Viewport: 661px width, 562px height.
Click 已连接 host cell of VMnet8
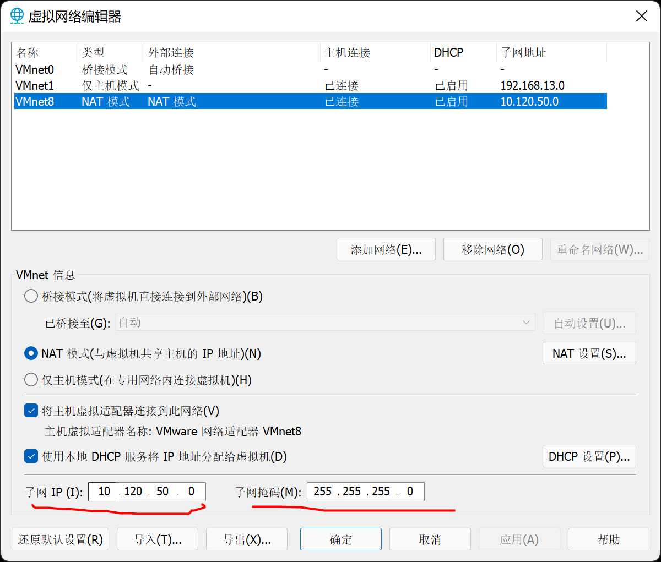pos(342,101)
